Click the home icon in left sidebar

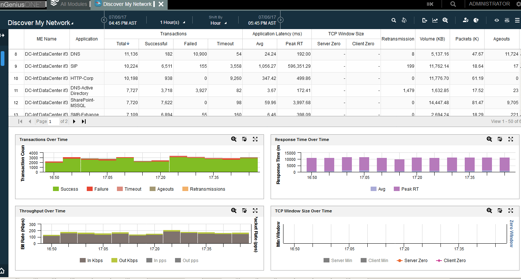coord(2,271)
